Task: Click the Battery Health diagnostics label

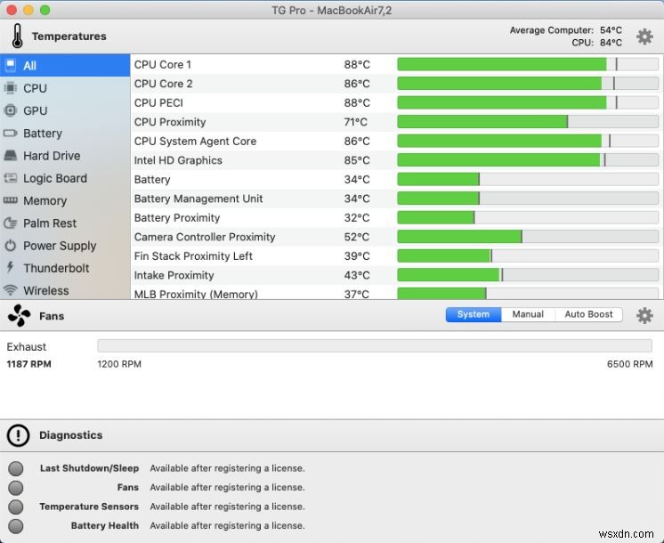Action: (105, 525)
